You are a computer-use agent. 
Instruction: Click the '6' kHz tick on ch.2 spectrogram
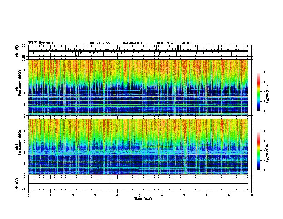25,141
